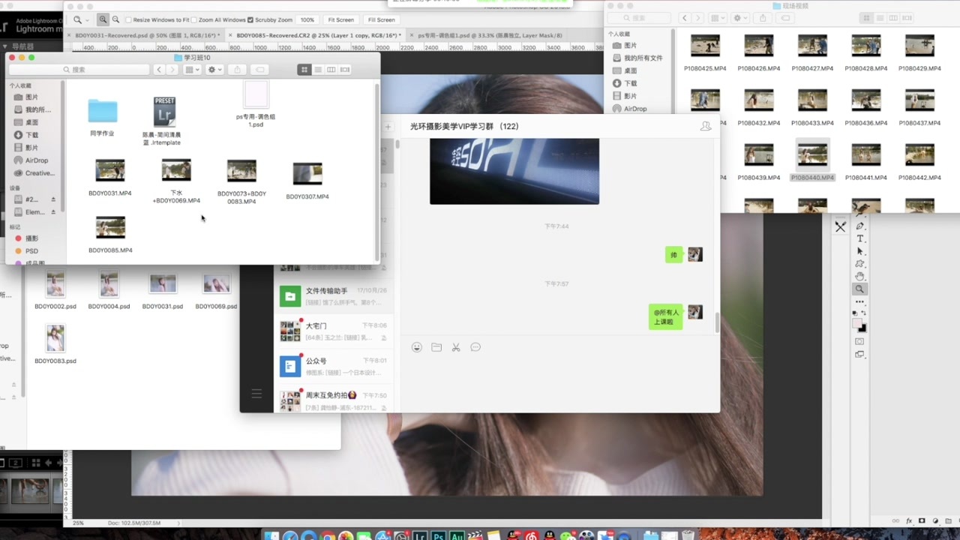This screenshot has height=540, width=960.
Task: Open arrange dropdown in 现场视频 window
Action: pyautogui.click(x=718, y=18)
